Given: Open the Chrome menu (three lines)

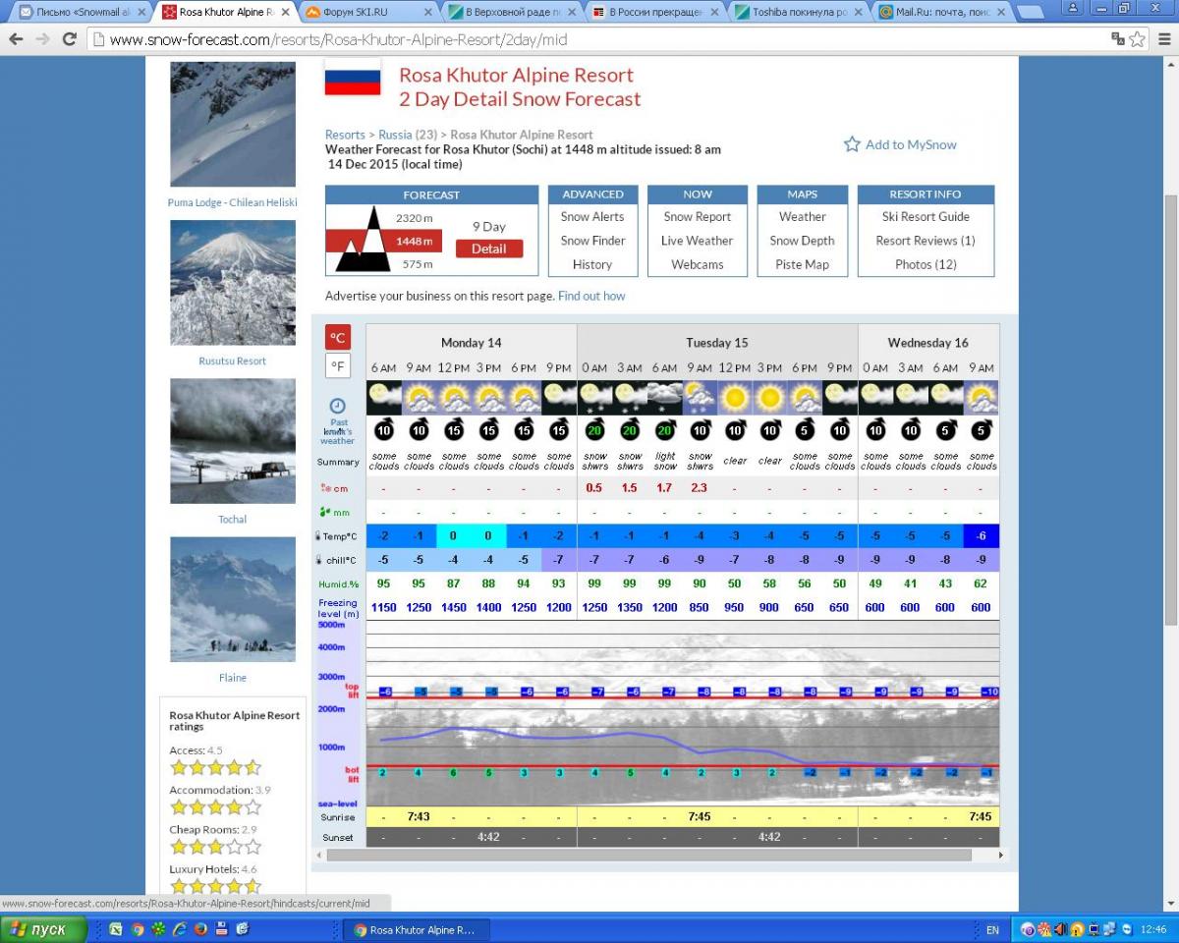Looking at the screenshot, I should click(x=1163, y=39).
